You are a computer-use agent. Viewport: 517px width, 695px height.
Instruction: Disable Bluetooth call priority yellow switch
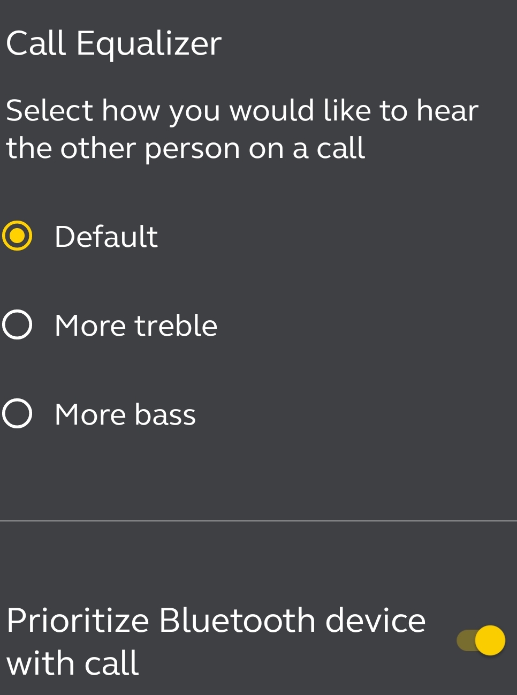tap(481, 640)
